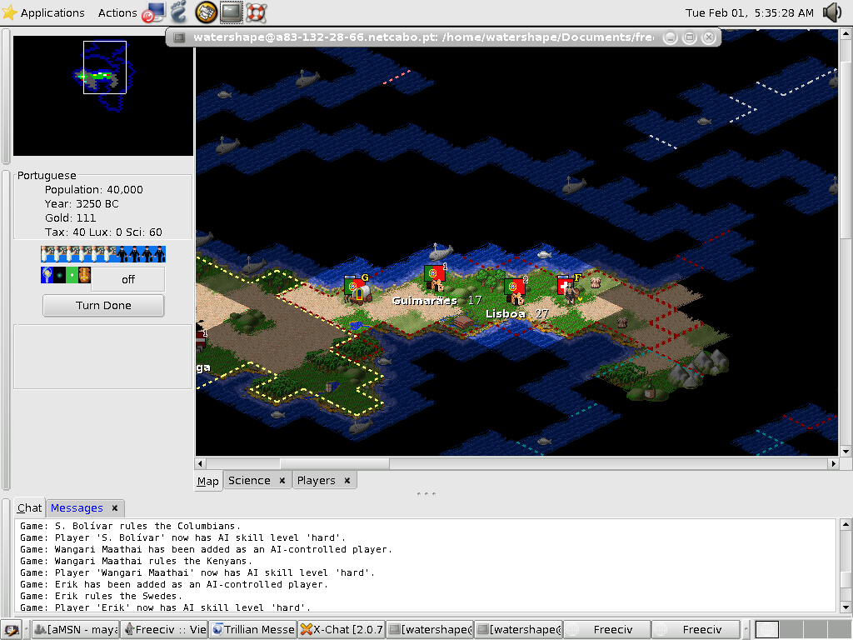Click the Guimarães city name label
853x640 pixels.
pos(425,300)
